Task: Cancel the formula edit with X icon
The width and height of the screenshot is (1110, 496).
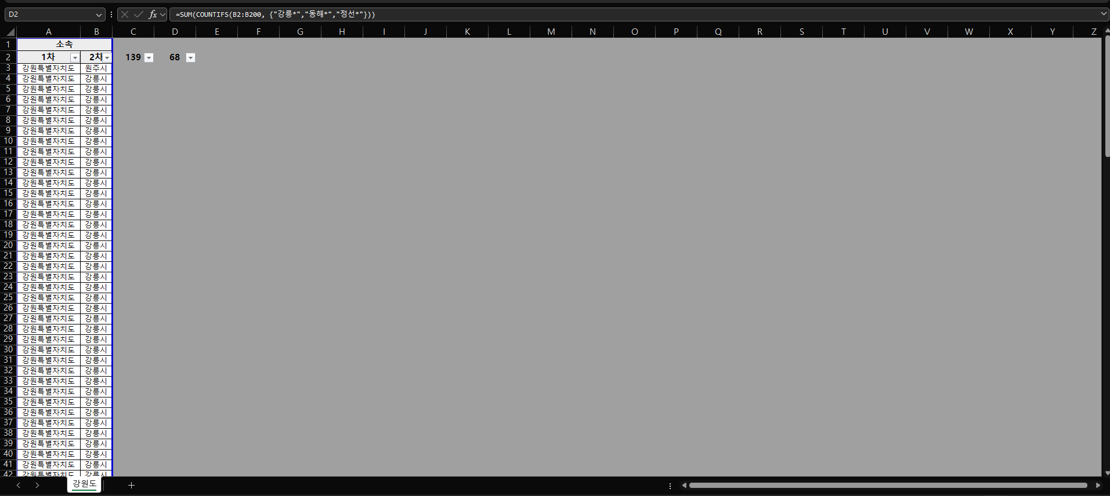Action: coord(125,14)
